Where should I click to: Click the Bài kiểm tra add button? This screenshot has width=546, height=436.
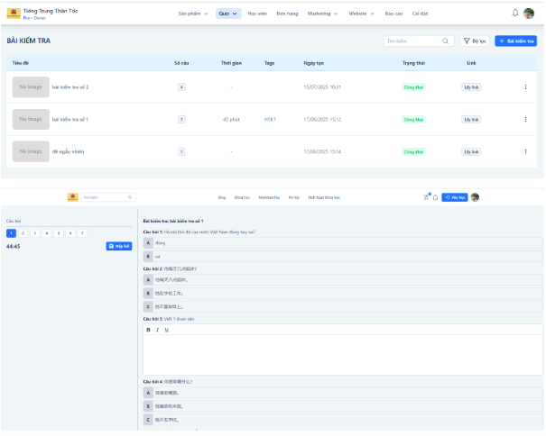pos(515,41)
